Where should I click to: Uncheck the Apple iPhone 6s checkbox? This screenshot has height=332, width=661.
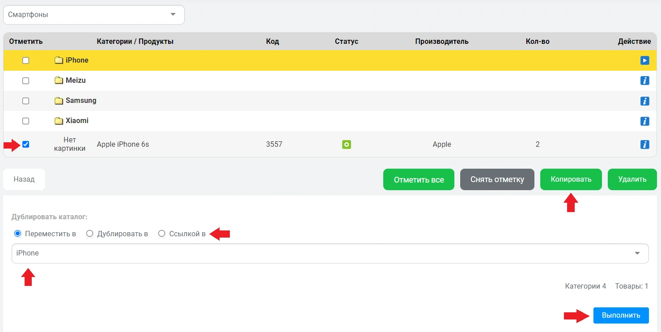pos(26,144)
